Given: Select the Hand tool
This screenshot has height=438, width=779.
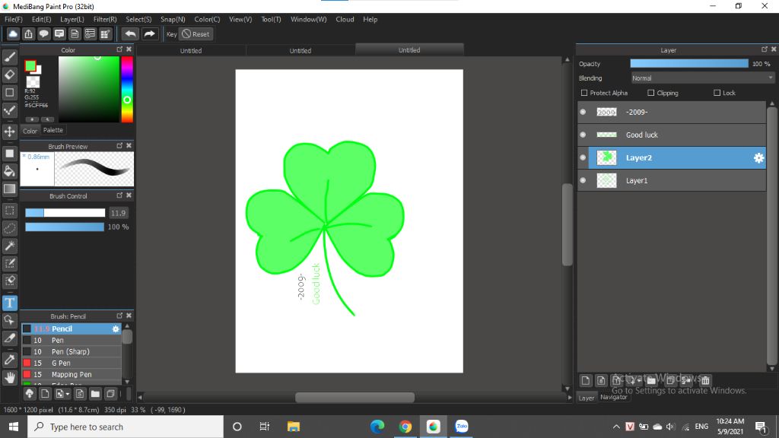Looking at the screenshot, I should tap(9, 378).
